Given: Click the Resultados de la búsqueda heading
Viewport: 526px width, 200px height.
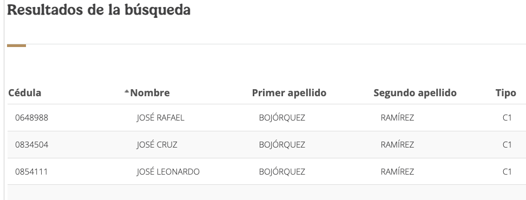Looking at the screenshot, I should (x=98, y=10).
